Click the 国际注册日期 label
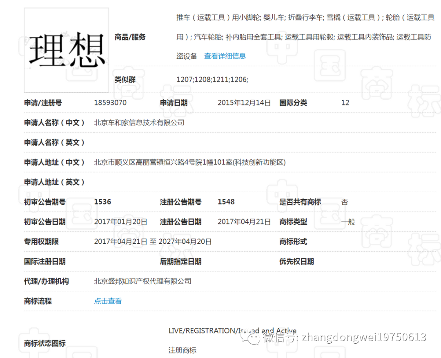441x358 pixels. point(45,262)
